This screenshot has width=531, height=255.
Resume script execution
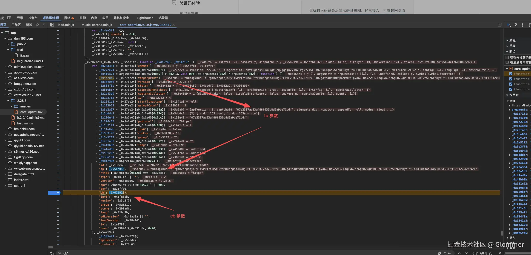(508, 25)
